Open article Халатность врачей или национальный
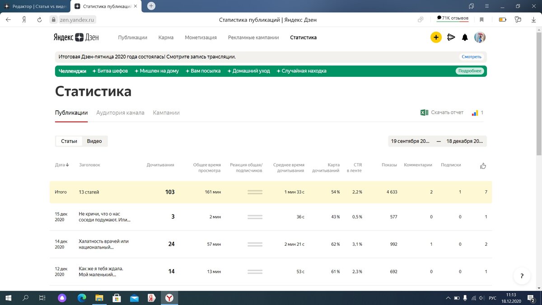 [103, 244]
